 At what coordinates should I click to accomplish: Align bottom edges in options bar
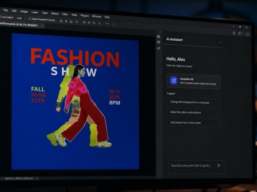pyautogui.click(x=94, y=23)
